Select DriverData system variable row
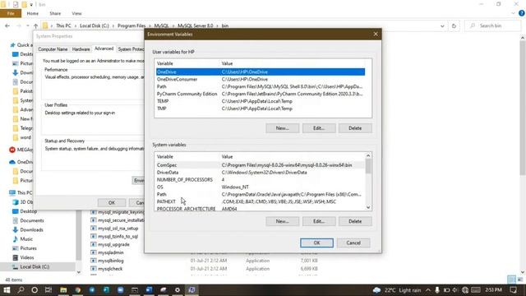Screen dimensions: 526x296 (261, 173)
